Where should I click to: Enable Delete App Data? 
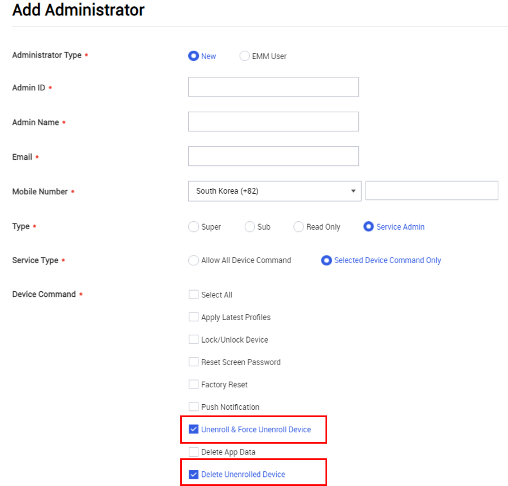tap(193, 452)
